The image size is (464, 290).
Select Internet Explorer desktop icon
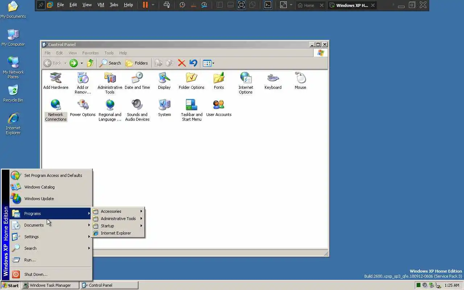[x=13, y=124]
